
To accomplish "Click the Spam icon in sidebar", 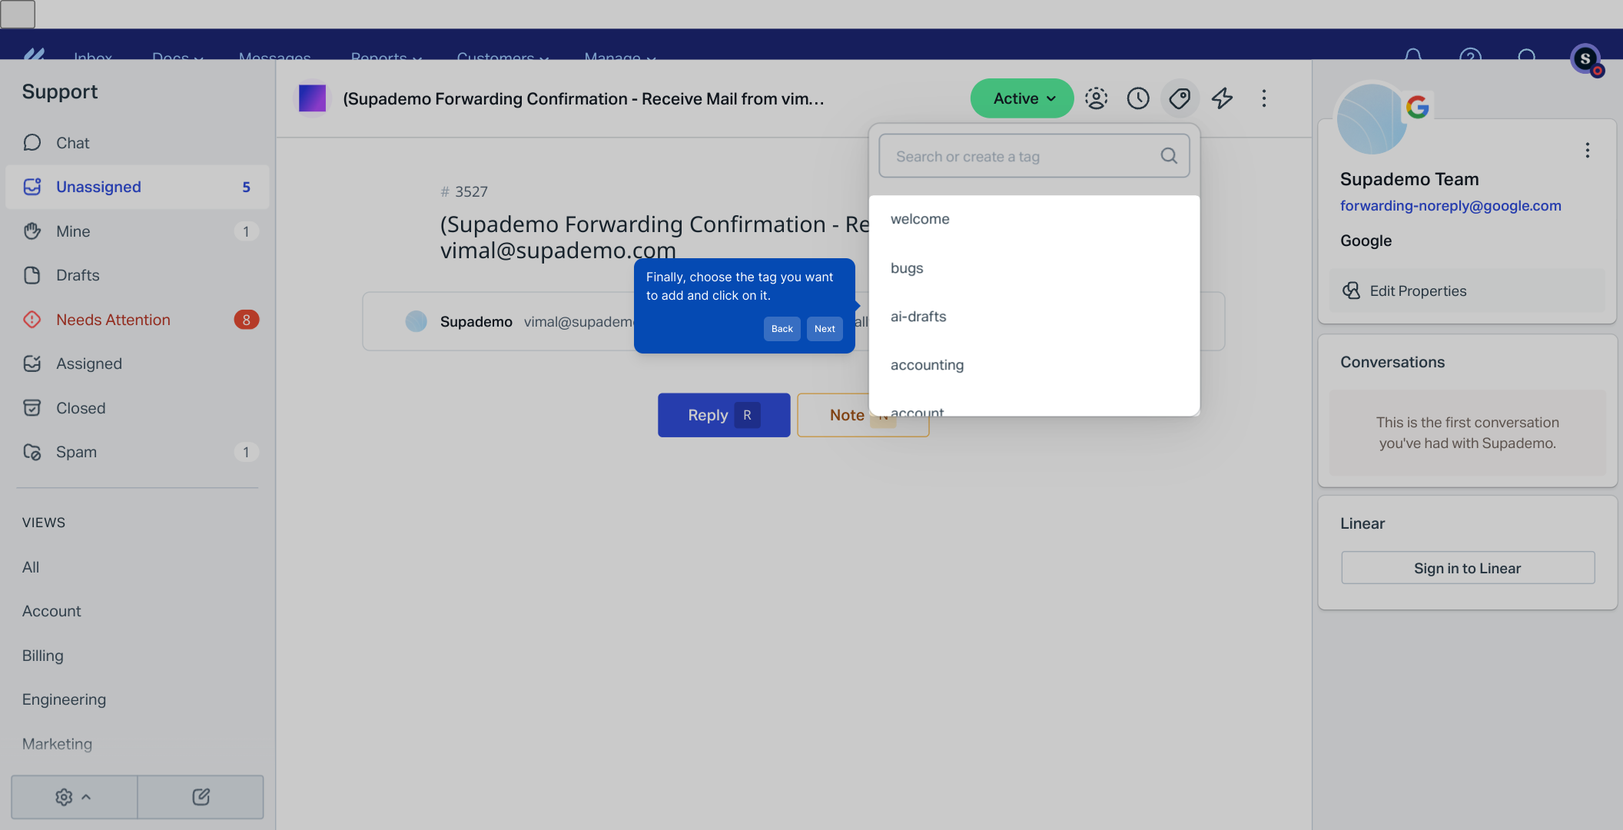I will click(32, 452).
